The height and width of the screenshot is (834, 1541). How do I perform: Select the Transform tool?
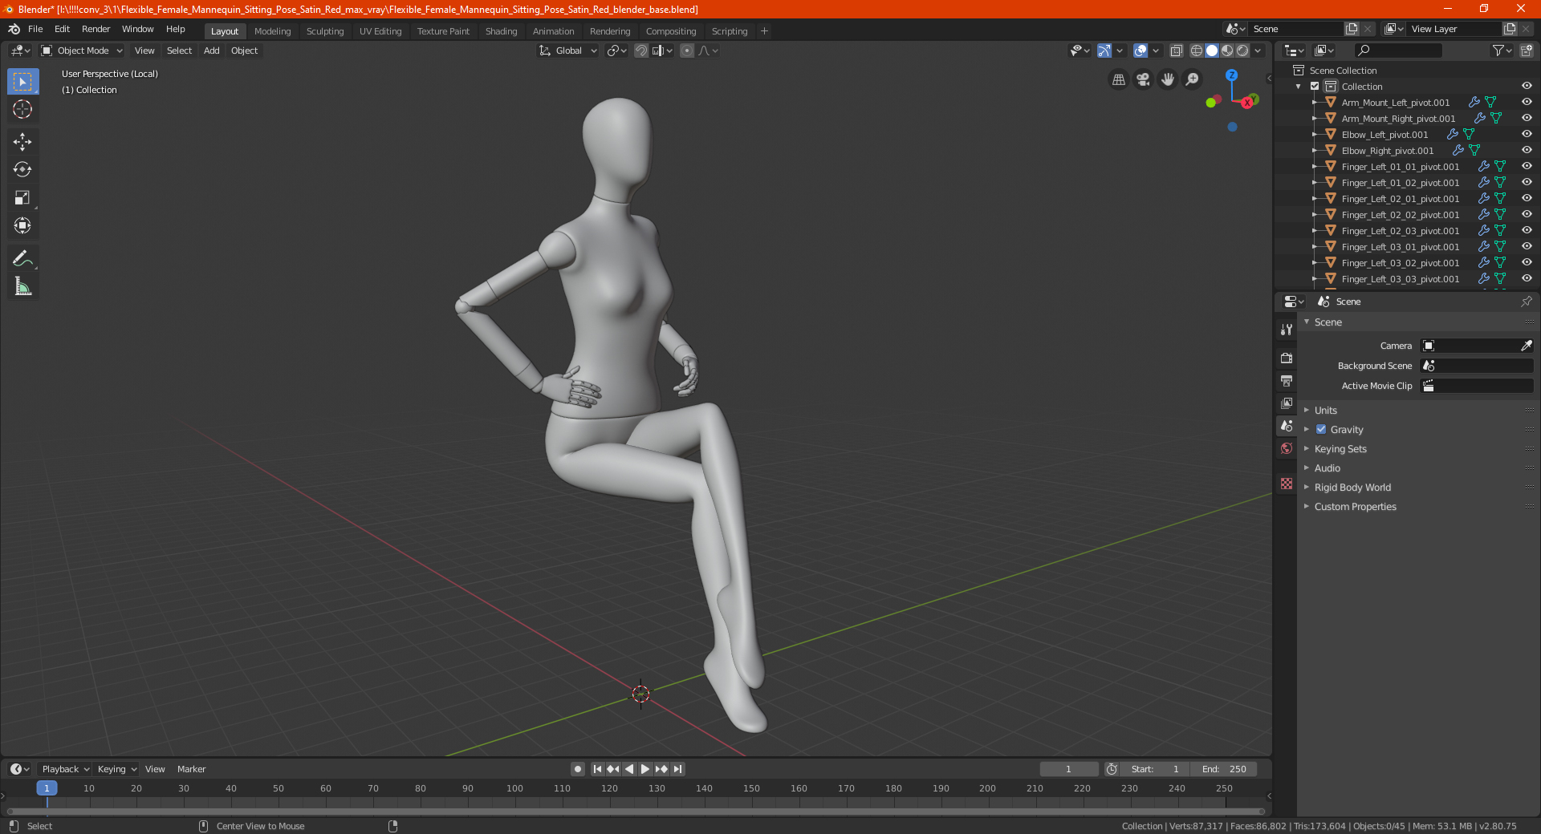tap(22, 225)
